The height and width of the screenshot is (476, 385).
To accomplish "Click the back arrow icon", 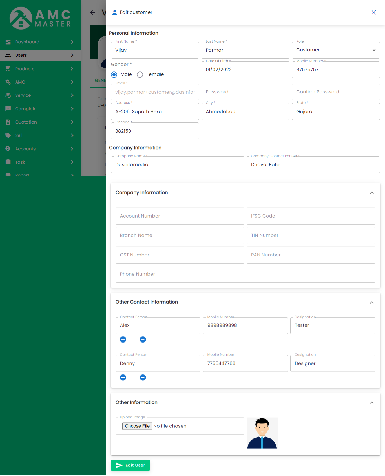I will tap(92, 12).
